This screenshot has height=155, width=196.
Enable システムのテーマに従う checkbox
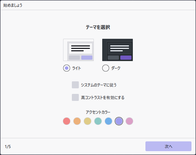click(75, 85)
